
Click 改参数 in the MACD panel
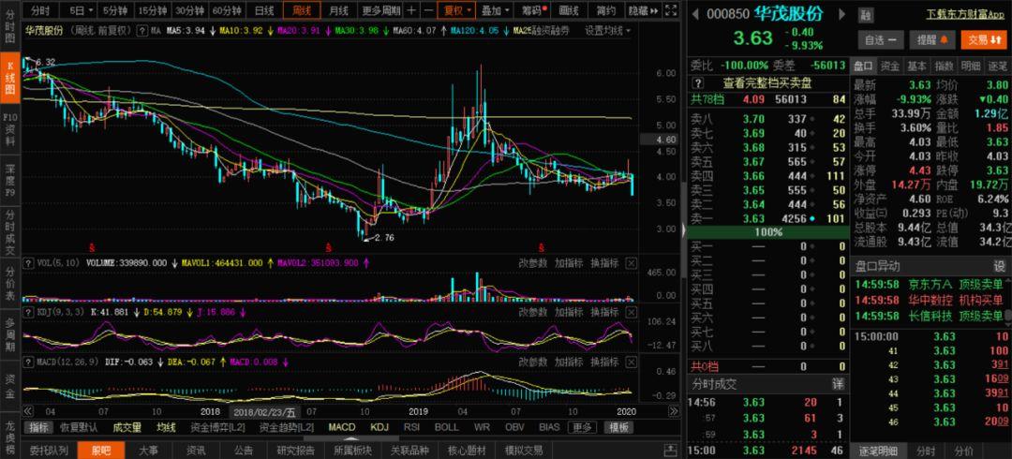point(533,363)
